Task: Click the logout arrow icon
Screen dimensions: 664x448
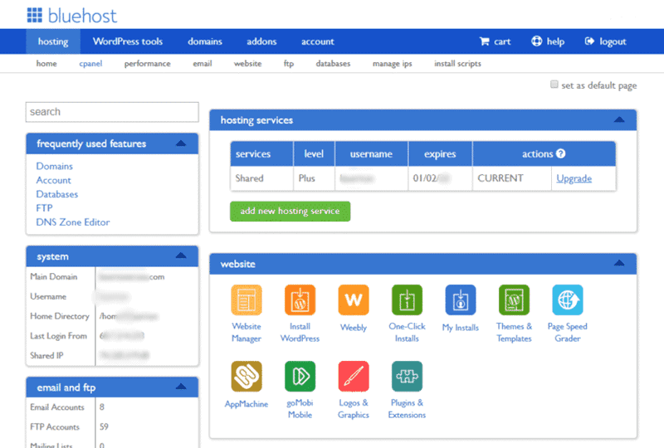Action: click(589, 41)
